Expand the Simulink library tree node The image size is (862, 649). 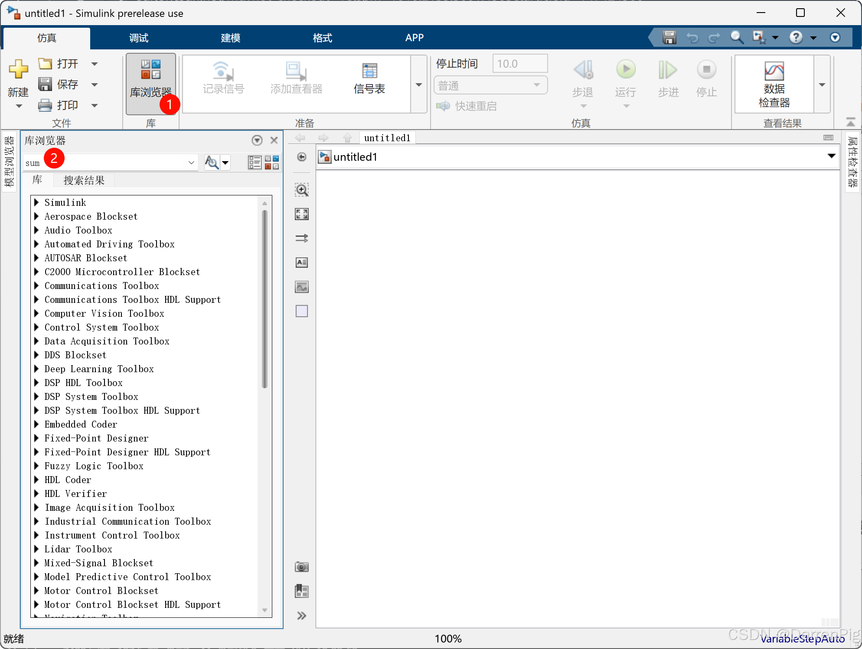click(x=37, y=202)
